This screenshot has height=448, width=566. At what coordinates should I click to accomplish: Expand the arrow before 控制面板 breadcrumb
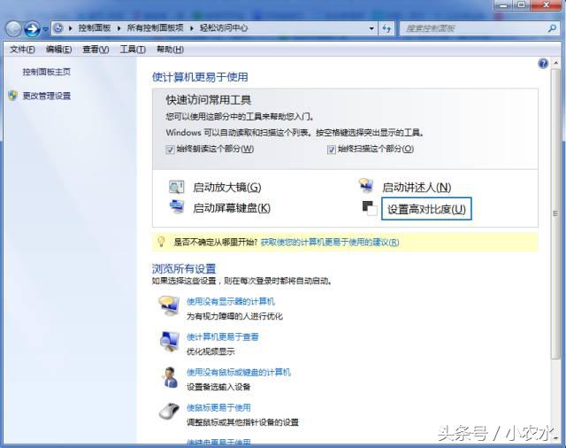(71, 28)
